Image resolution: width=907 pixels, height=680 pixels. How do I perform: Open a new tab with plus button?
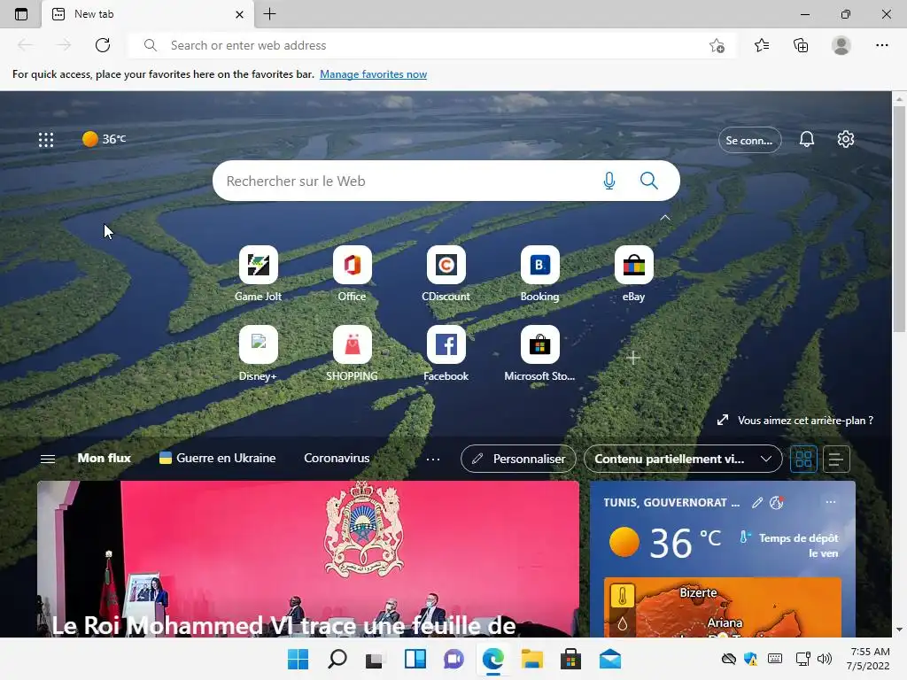(269, 14)
